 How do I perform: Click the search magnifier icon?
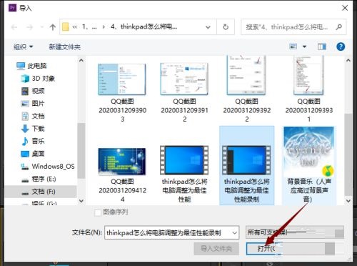[x=339, y=27]
